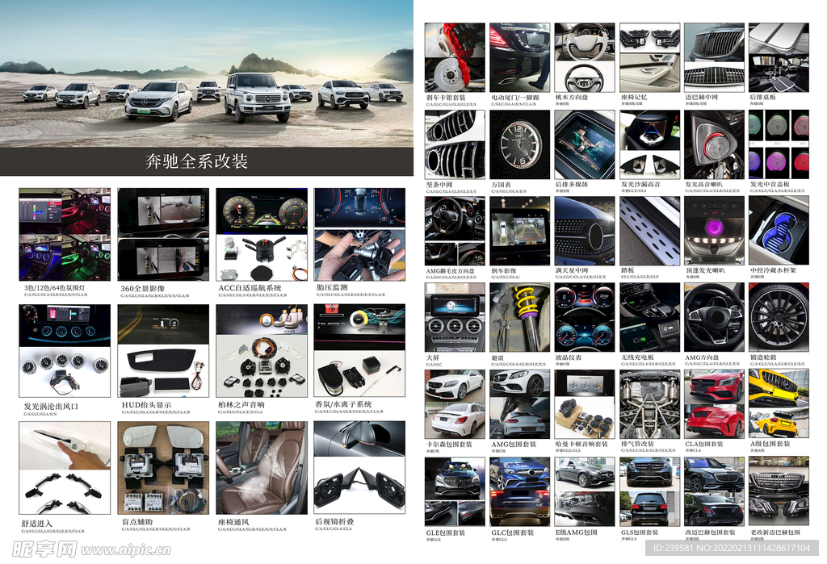Select the 哈曼卡顿音响套装 speaker photo
This screenshot has width=827, height=564.
click(x=585, y=403)
